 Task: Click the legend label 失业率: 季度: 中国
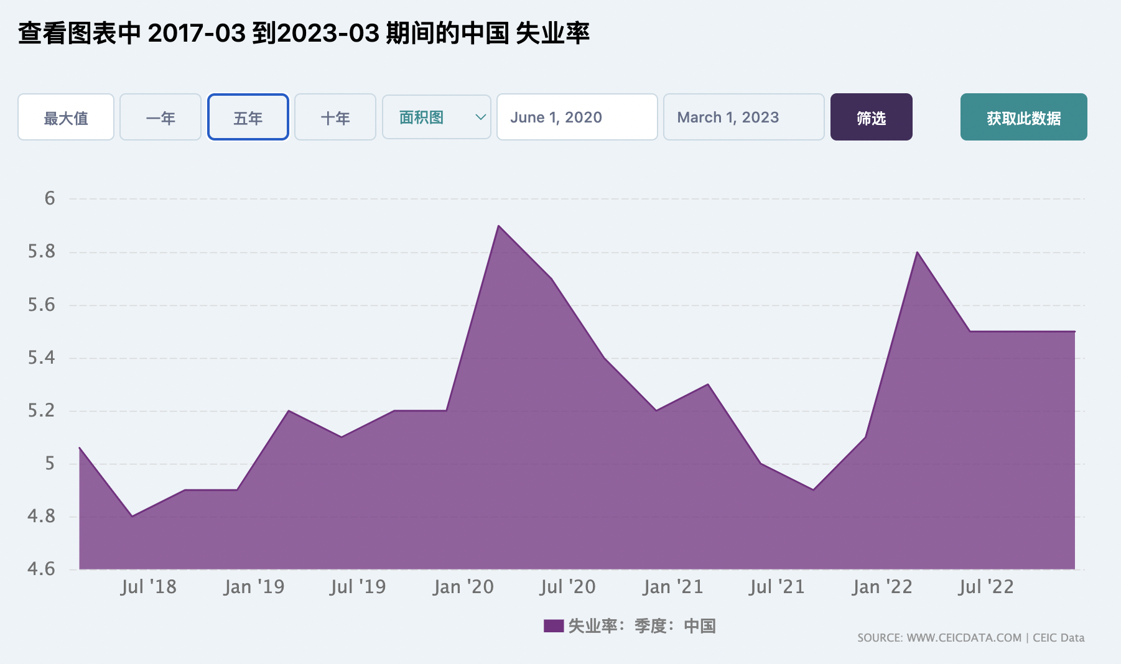(x=642, y=625)
